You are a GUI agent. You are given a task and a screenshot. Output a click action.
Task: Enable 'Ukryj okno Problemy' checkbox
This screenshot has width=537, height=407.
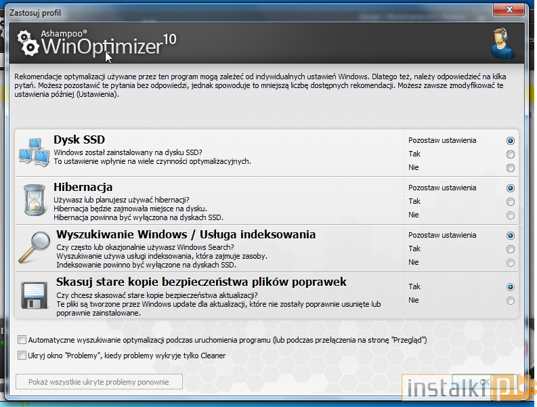pyautogui.click(x=22, y=356)
